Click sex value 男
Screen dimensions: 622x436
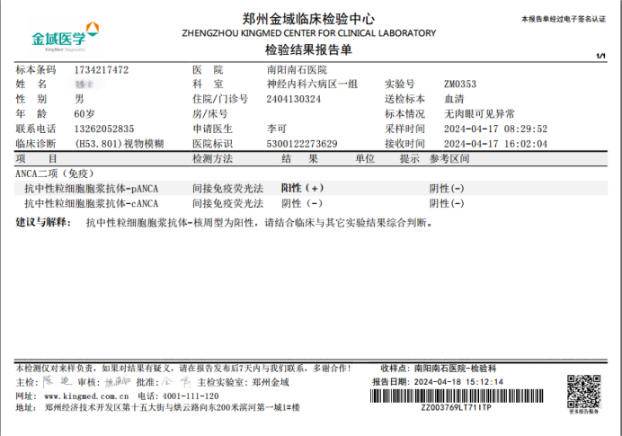tap(79, 99)
